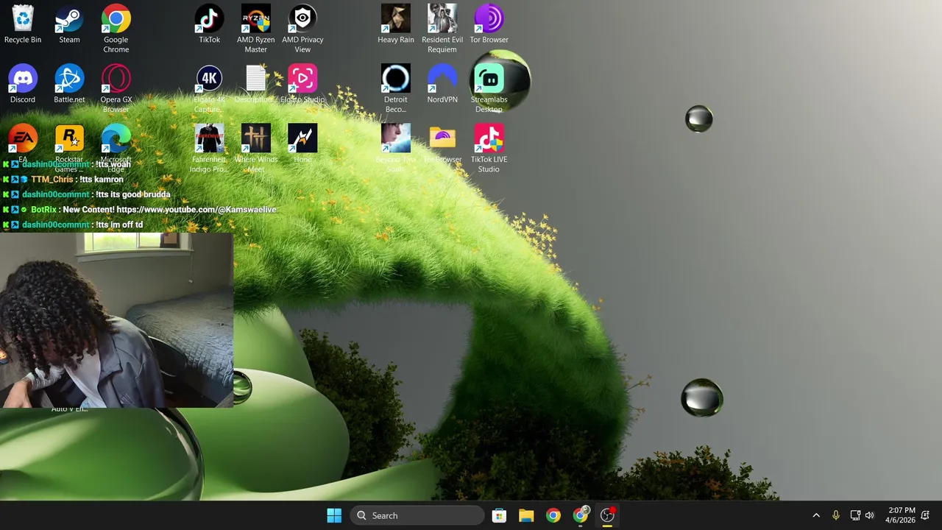Image resolution: width=942 pixels, height=530 pixels.
Task: Open Chrome with profile badge on taskbar
Action: 581,515
